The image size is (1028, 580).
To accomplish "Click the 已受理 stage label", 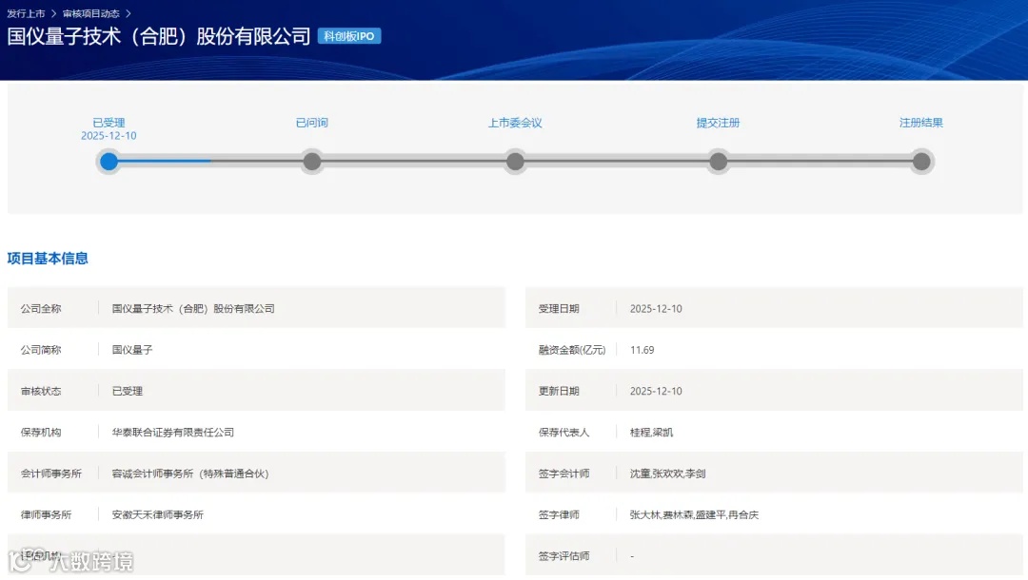I will pyautogui.click(x=109, y=123).
